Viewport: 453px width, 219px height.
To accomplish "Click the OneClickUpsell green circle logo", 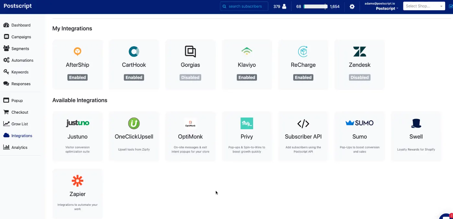I will coord(134,123).
